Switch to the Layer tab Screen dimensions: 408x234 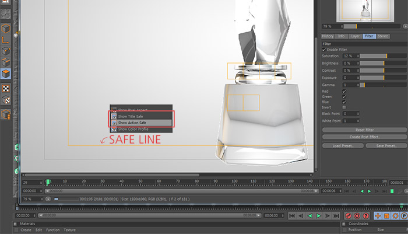(355, 36)
